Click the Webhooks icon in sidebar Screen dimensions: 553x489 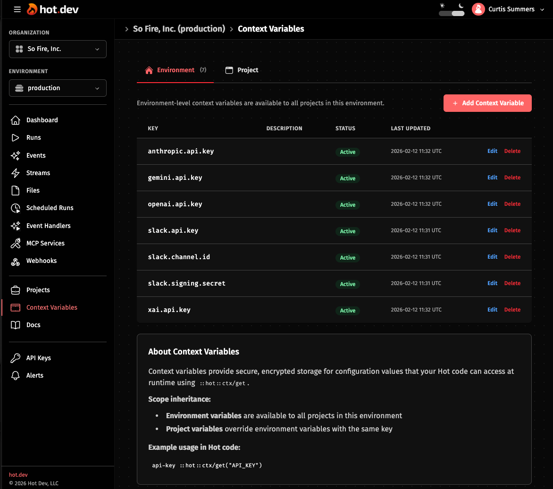point(16,261)
